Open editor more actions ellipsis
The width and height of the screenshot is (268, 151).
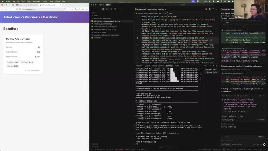pos(216,9)
